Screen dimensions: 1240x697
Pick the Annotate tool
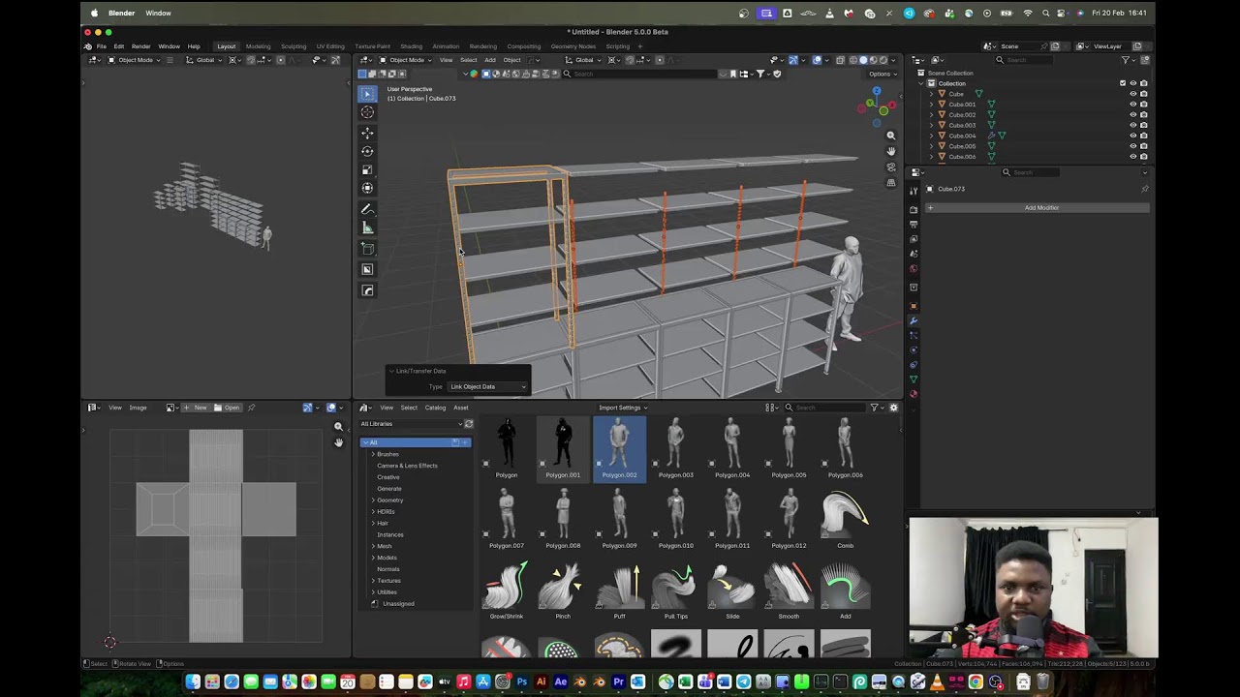(367, 209)
